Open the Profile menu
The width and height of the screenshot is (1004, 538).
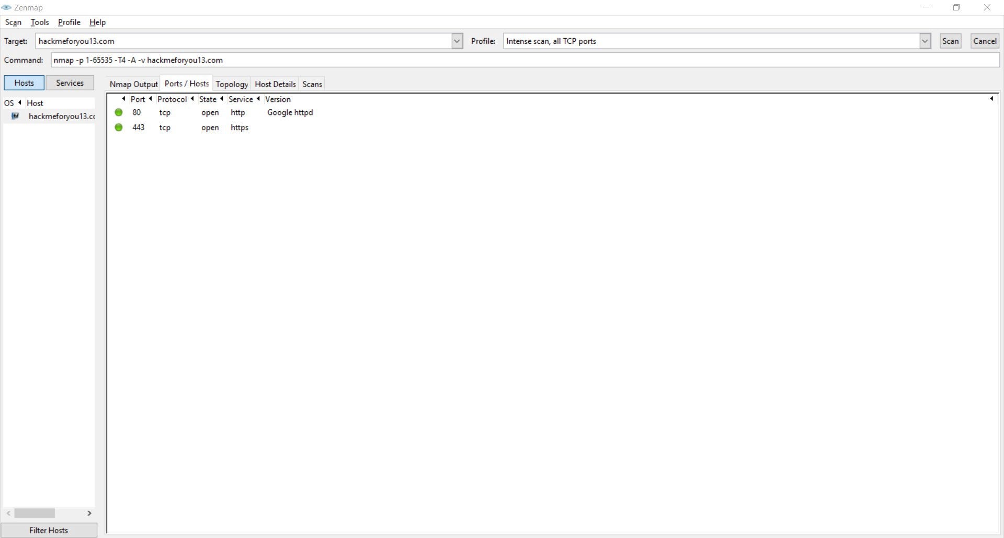pos(69,22)
